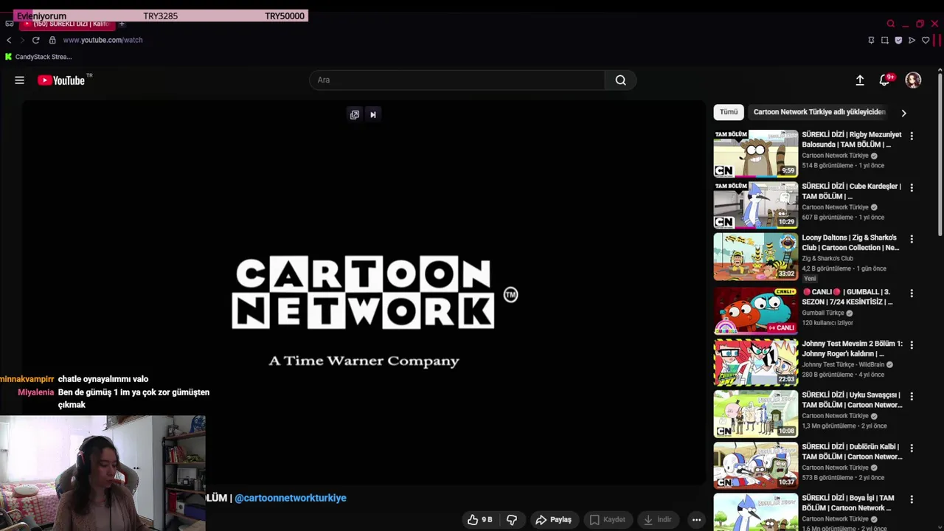Take a snapshot with browser capture icon
Viewport: 944px width, 531px height.
click(885, 40)
